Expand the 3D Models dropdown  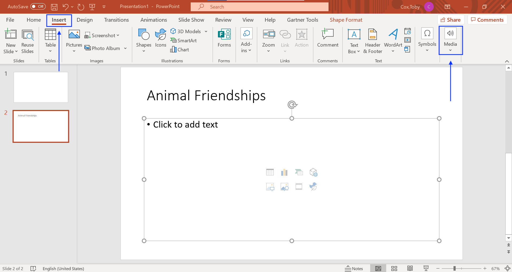pos(206,31)
